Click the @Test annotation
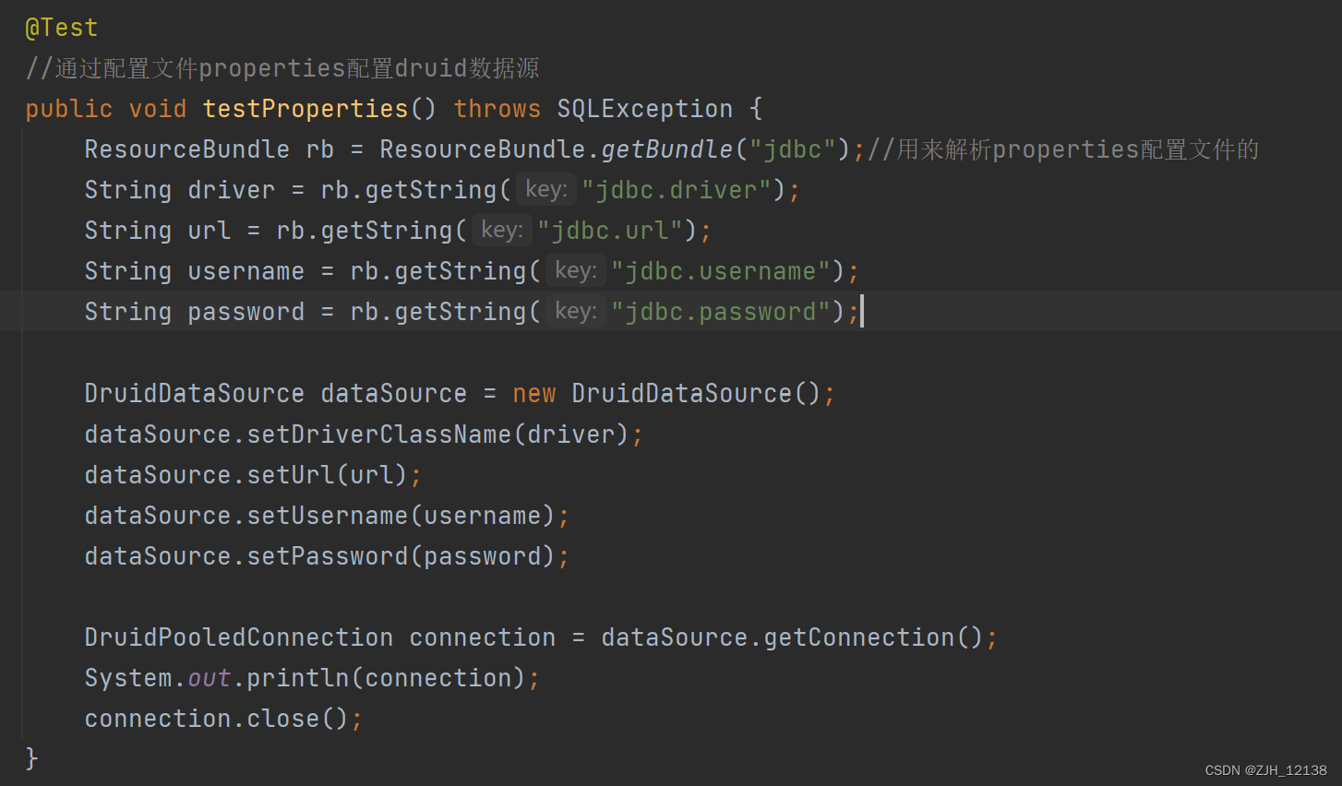The height and width of the screenshot is (786, 1342). tap(61, 28)
